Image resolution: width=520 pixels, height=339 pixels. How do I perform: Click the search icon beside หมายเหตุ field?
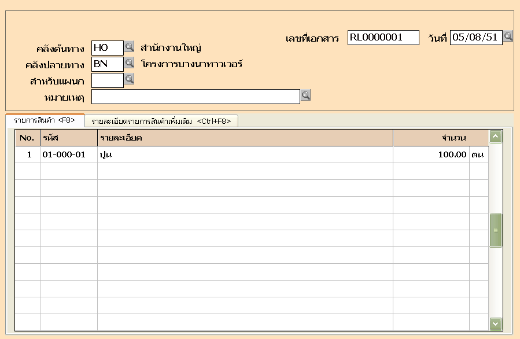point(305,95)
